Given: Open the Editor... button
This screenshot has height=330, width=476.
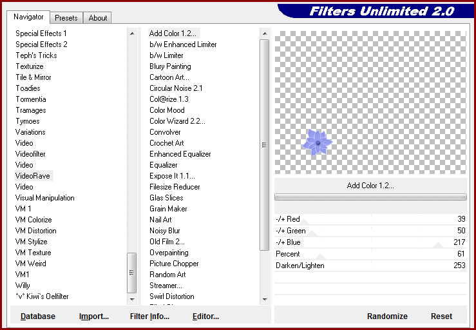Looking at the screenshot, I should (205, 316).
